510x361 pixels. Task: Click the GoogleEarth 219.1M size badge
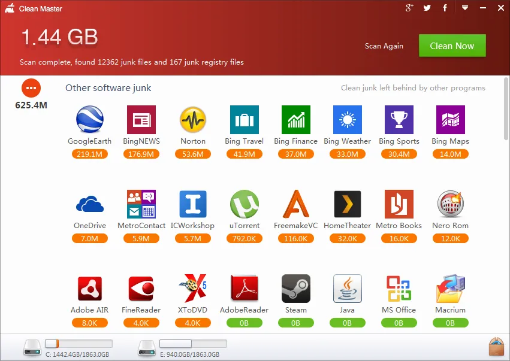coord(90,154)
